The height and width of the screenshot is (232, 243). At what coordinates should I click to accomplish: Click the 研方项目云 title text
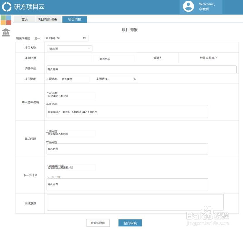coord(29,7)
